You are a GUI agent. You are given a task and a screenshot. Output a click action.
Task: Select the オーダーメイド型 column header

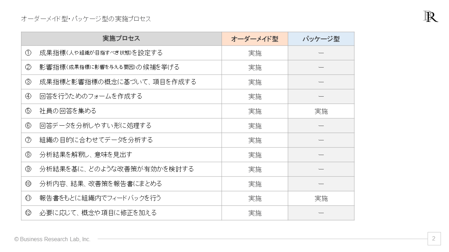click(x=255, y=39)
